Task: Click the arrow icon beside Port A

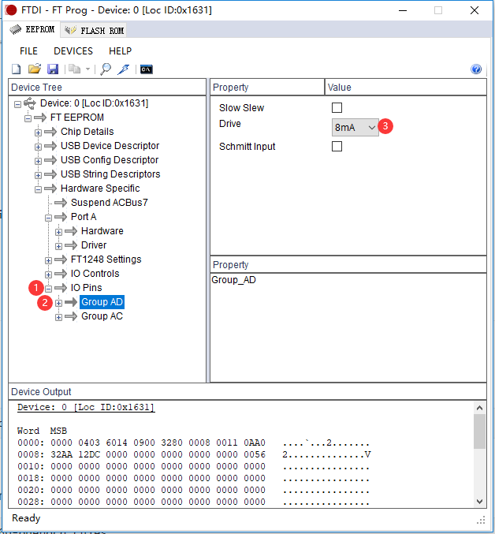Action: point(61,217)
